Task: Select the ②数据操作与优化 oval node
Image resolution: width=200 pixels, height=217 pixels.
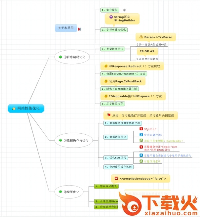Action: [74, 140]
